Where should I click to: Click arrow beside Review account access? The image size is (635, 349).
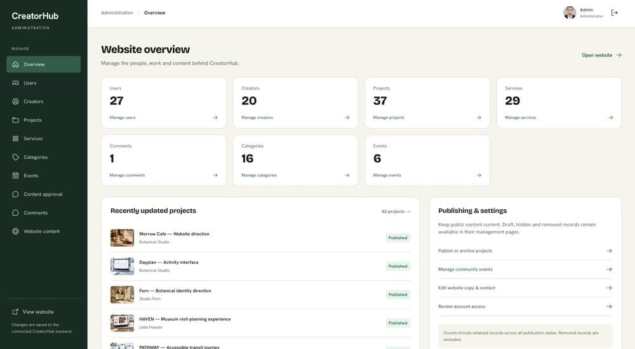[x=609, y=306]
